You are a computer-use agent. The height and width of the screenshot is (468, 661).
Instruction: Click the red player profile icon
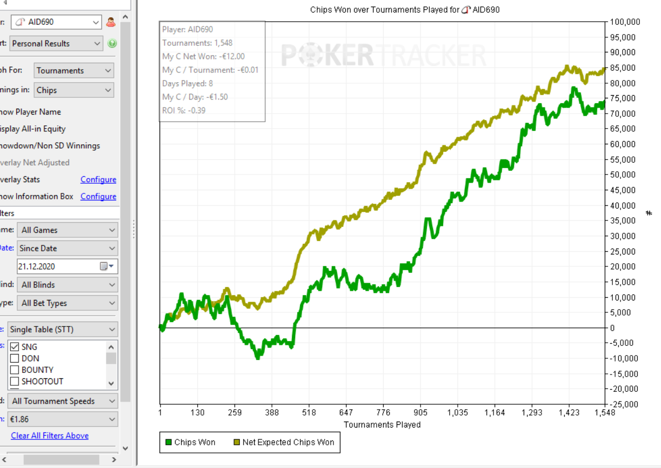[x=111, y=22]
